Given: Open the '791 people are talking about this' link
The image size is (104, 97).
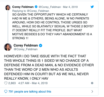Looking at the screenshot, I should pyautogui.click(x=30, y=91).
